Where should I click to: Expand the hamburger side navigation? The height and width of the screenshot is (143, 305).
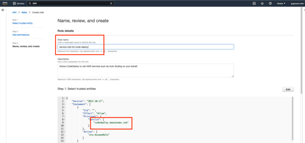(3, 10)
